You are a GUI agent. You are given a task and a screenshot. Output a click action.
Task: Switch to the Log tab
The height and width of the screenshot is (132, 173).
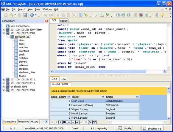[63, 79]
